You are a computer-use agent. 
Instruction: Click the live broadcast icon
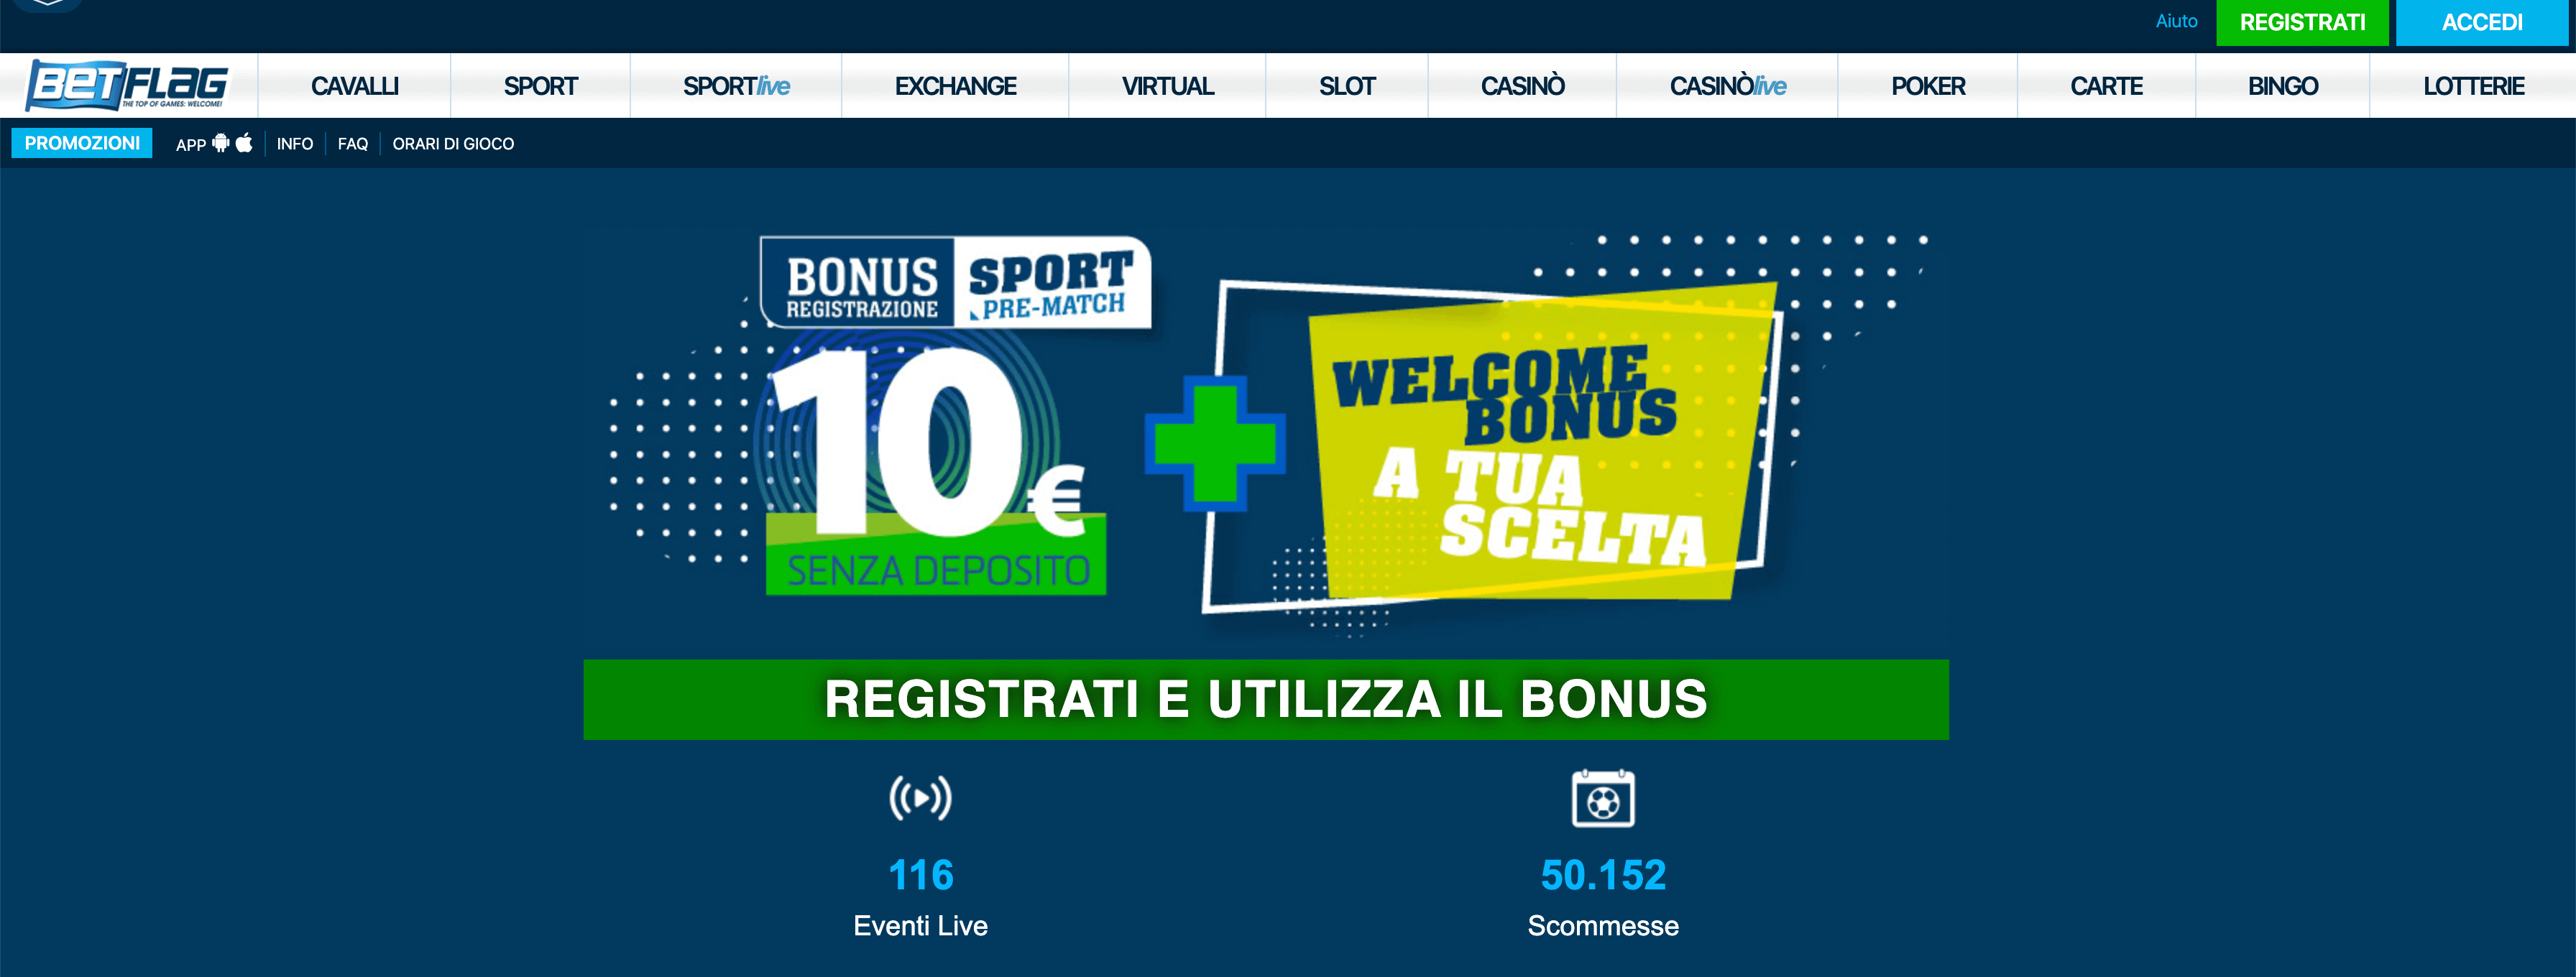920,798
